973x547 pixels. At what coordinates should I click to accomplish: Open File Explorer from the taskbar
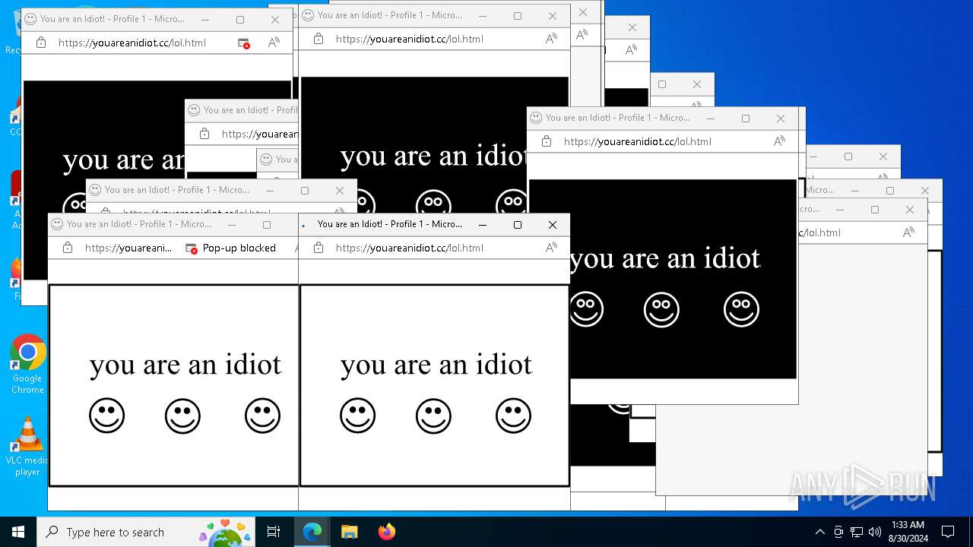[350, 532]
